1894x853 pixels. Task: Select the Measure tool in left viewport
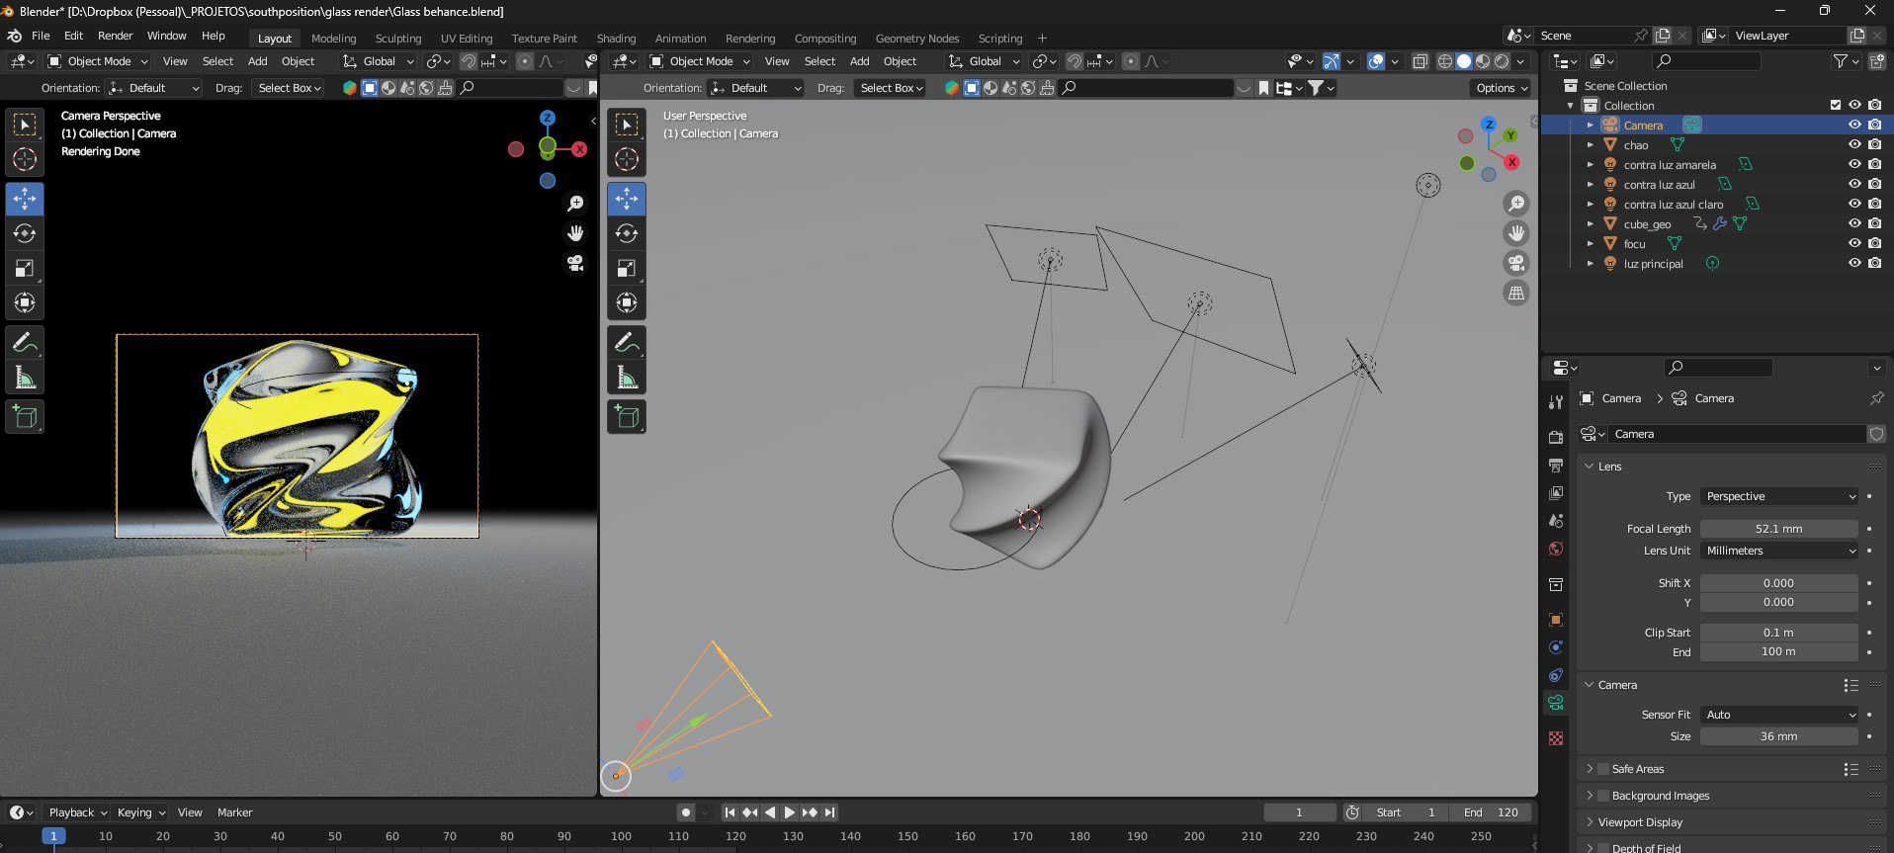tap(25, 377)
